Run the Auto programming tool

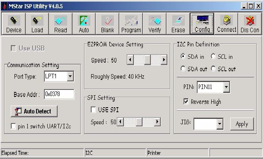tap(84, 24)
